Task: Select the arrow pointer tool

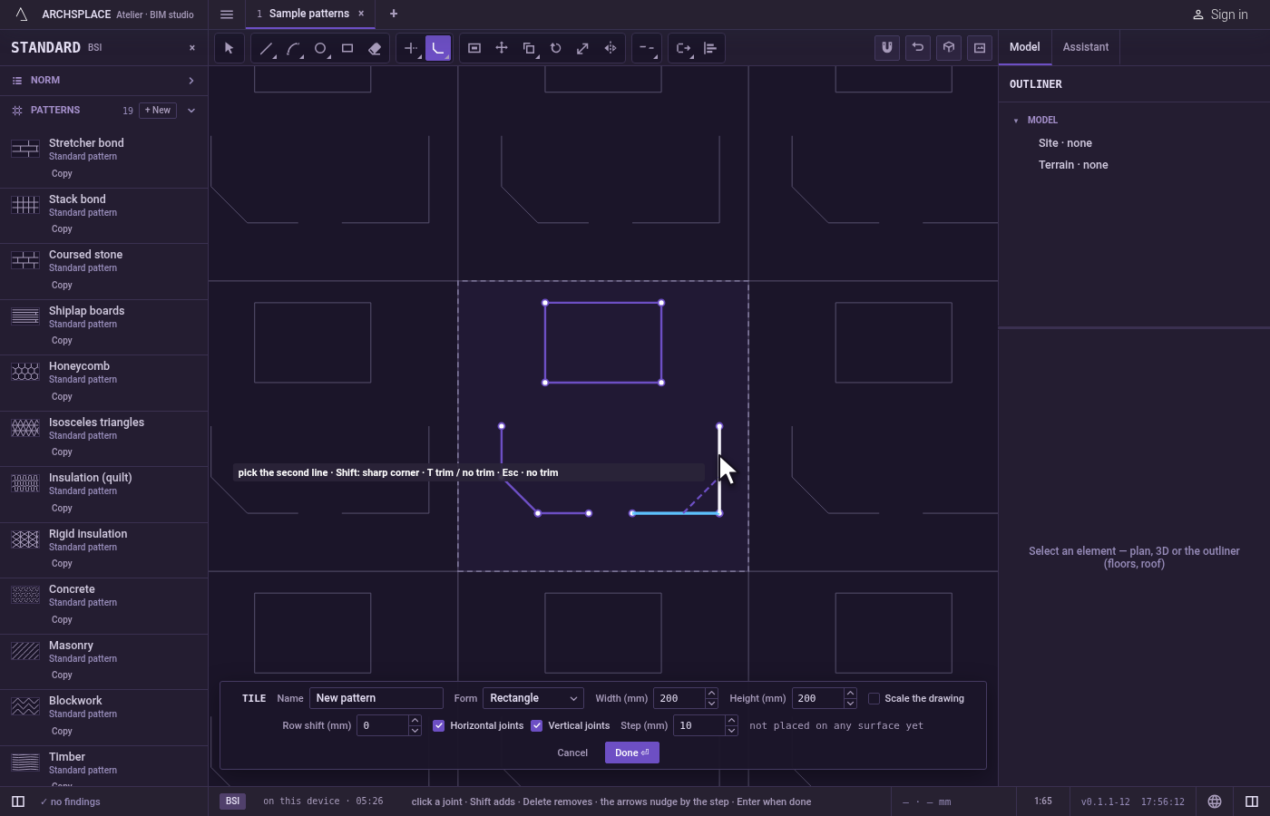Action: coord(229,48)
